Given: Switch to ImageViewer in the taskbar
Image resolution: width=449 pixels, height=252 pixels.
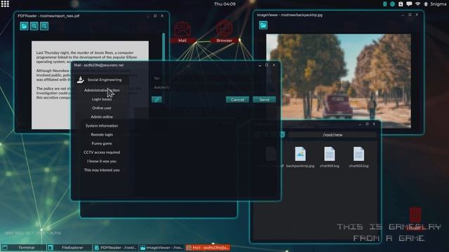Looking at the screenshot, I should 162,248.
